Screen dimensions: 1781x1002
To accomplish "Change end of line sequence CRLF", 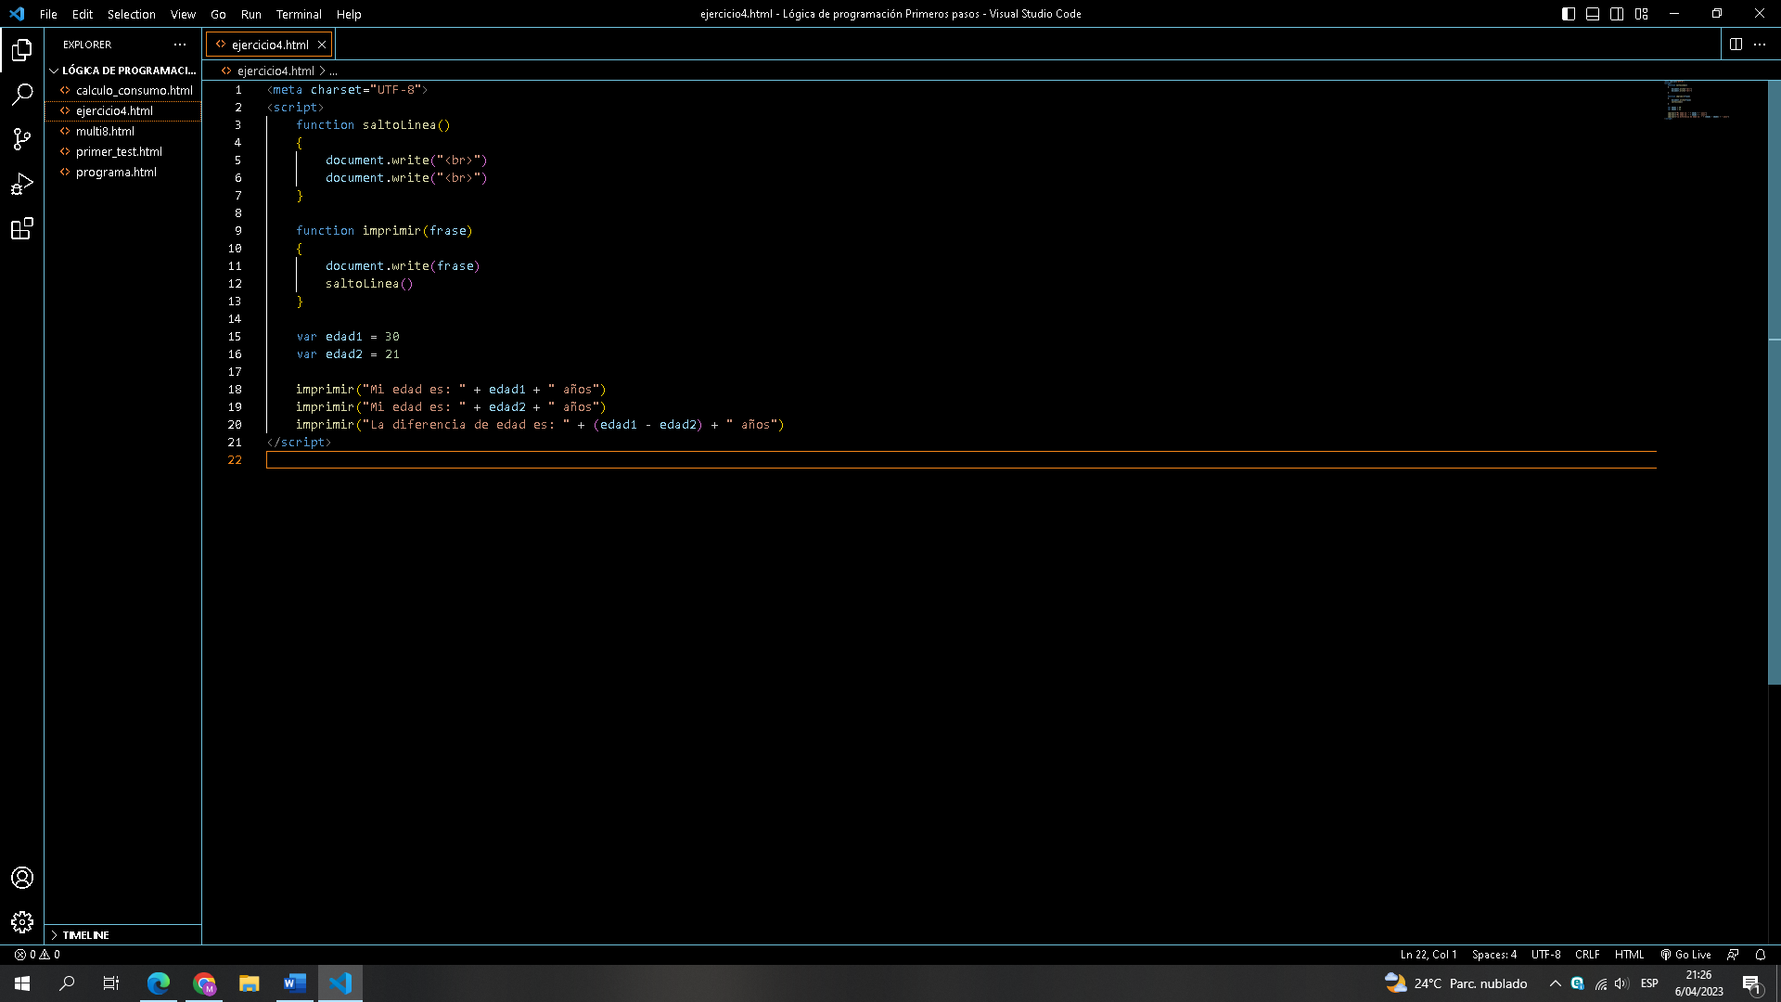I will (1587, 954).
